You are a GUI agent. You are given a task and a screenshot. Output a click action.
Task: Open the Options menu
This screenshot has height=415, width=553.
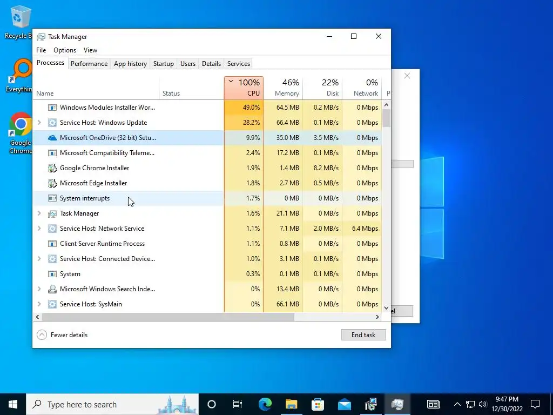tap(65, 50)
